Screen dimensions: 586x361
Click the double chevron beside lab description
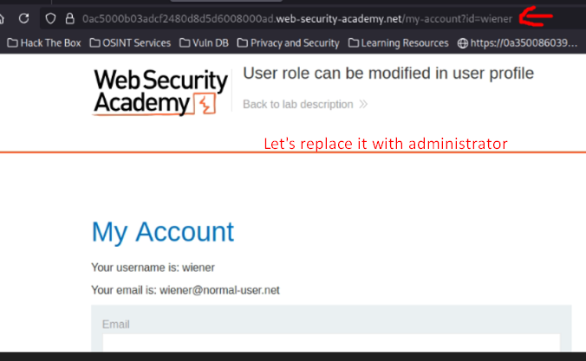coord(363,104)
